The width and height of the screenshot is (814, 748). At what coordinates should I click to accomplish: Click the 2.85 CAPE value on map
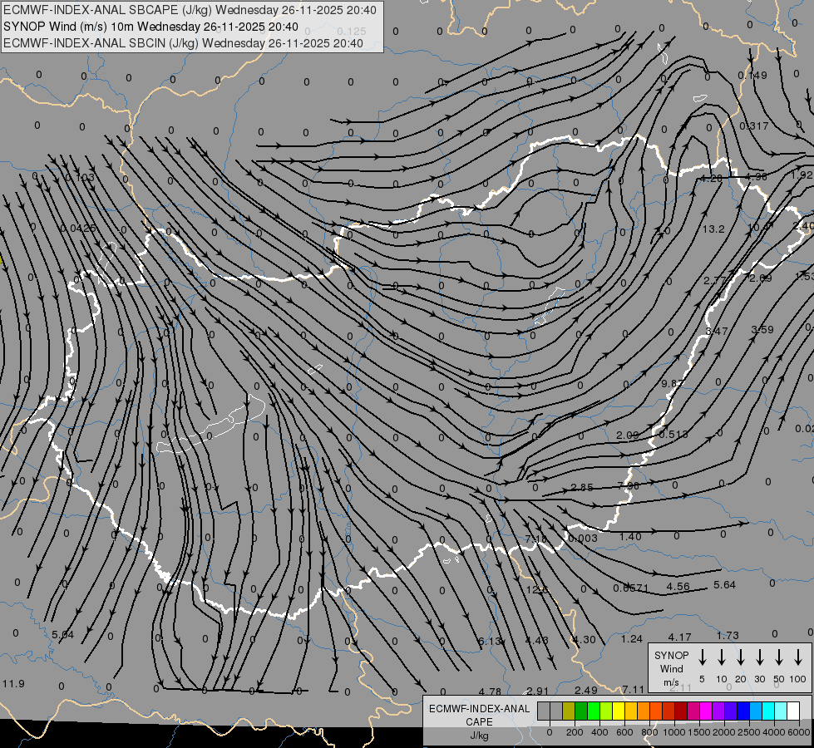(582, 487)
